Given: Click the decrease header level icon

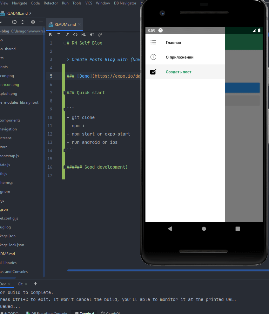Looking at the screenshot, I should (x=84, y=35).
